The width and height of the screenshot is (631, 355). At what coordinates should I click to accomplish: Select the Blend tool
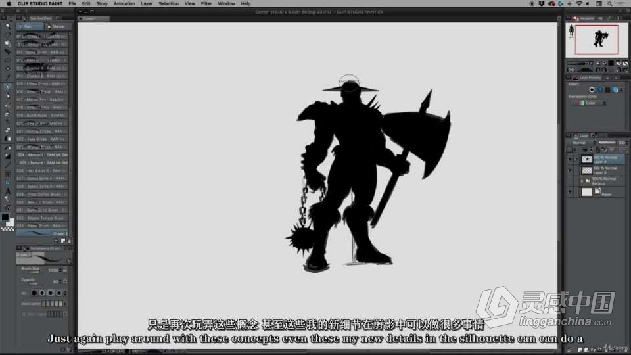(7, 139)
